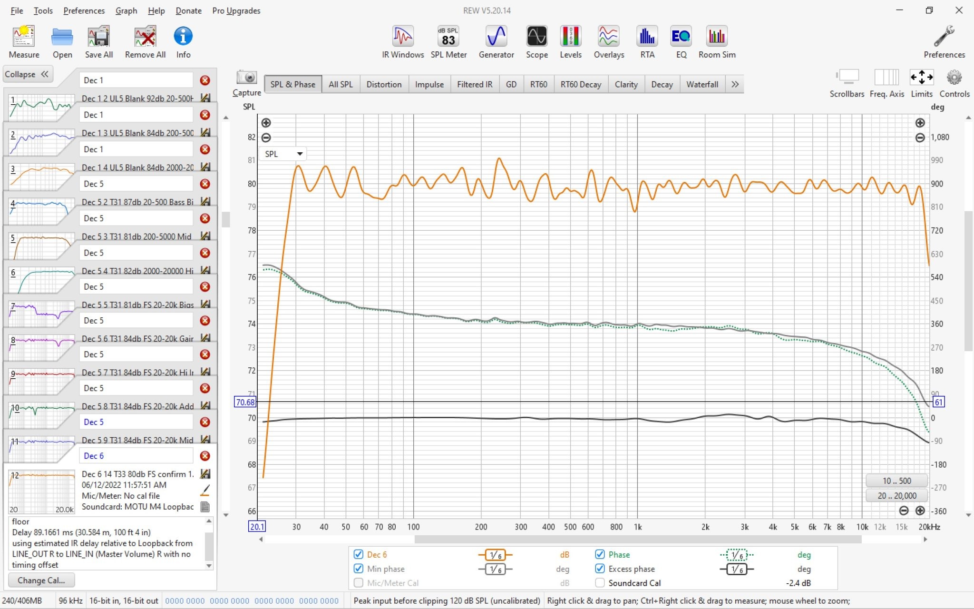Switch to the All SPL tab
Image resolution: width=974 pixels, height=609 pixels.
pos(341,84)
